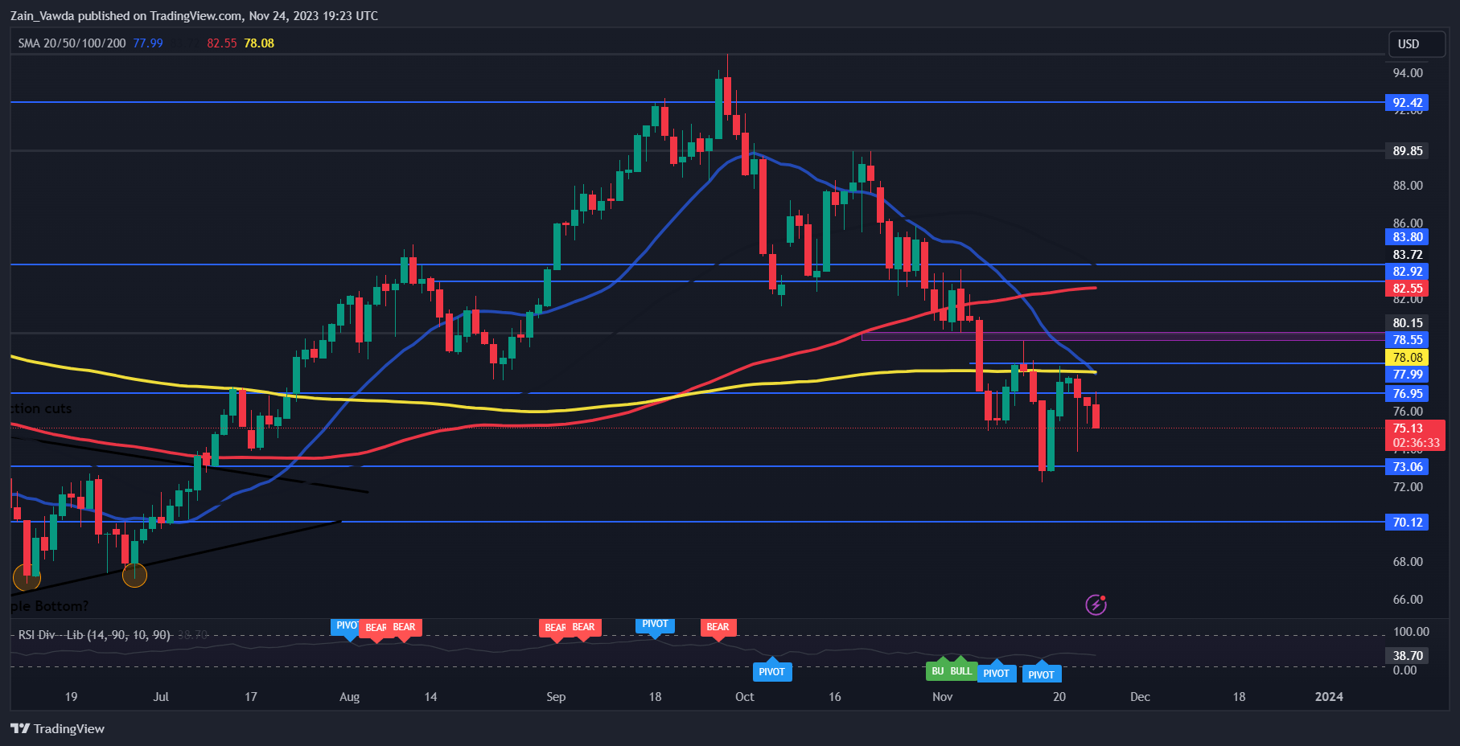
Task: Click the lone BEAR marker before October
Action: [x=718, y=628]
